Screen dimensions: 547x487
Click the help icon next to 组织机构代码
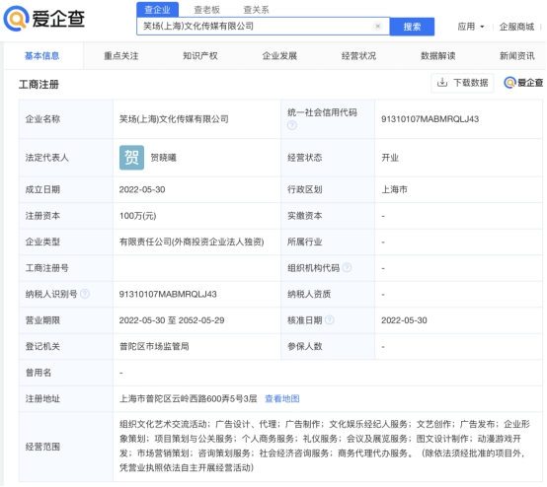pyautogui.click(x=347, y=267)
